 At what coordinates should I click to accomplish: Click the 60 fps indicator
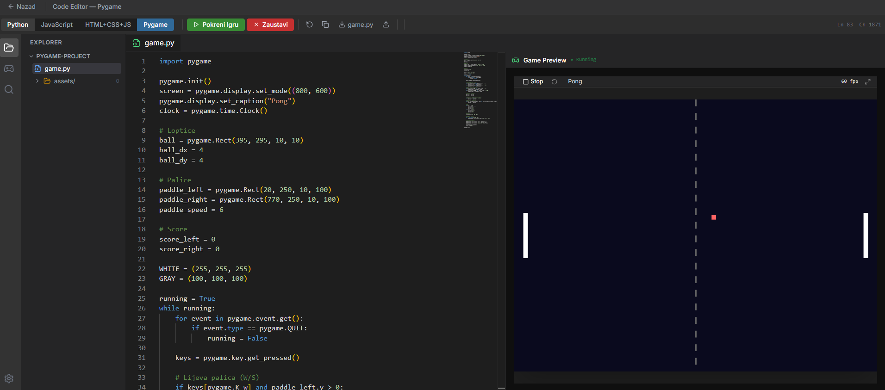(x=849, y=81)
